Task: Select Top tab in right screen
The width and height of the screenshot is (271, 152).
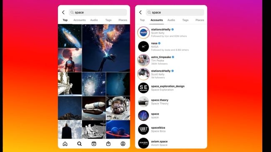Action: 142,20
